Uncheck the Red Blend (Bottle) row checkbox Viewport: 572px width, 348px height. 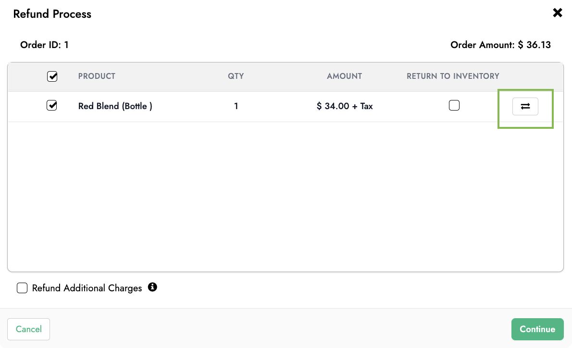(52, 105)
